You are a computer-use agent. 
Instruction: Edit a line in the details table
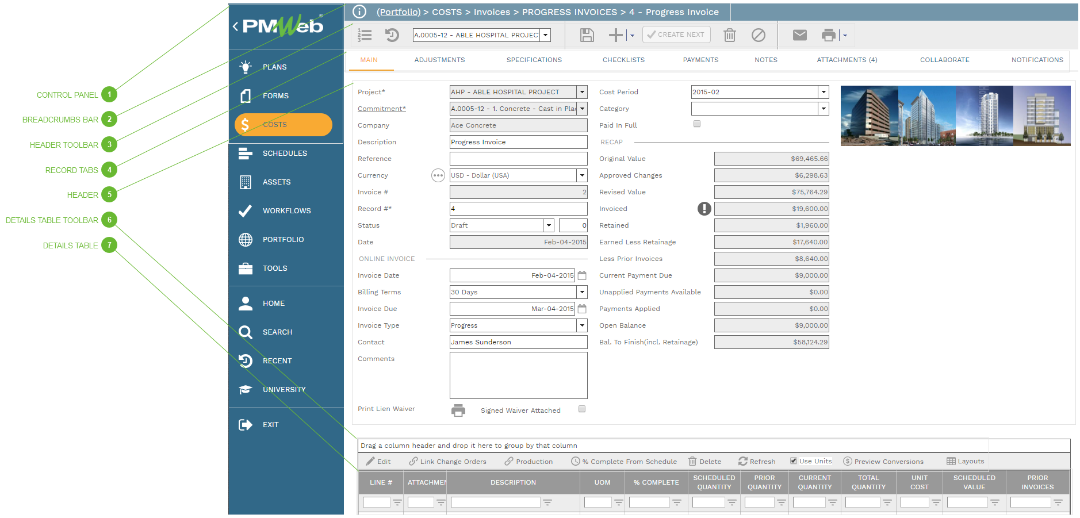tap(378, 461)
